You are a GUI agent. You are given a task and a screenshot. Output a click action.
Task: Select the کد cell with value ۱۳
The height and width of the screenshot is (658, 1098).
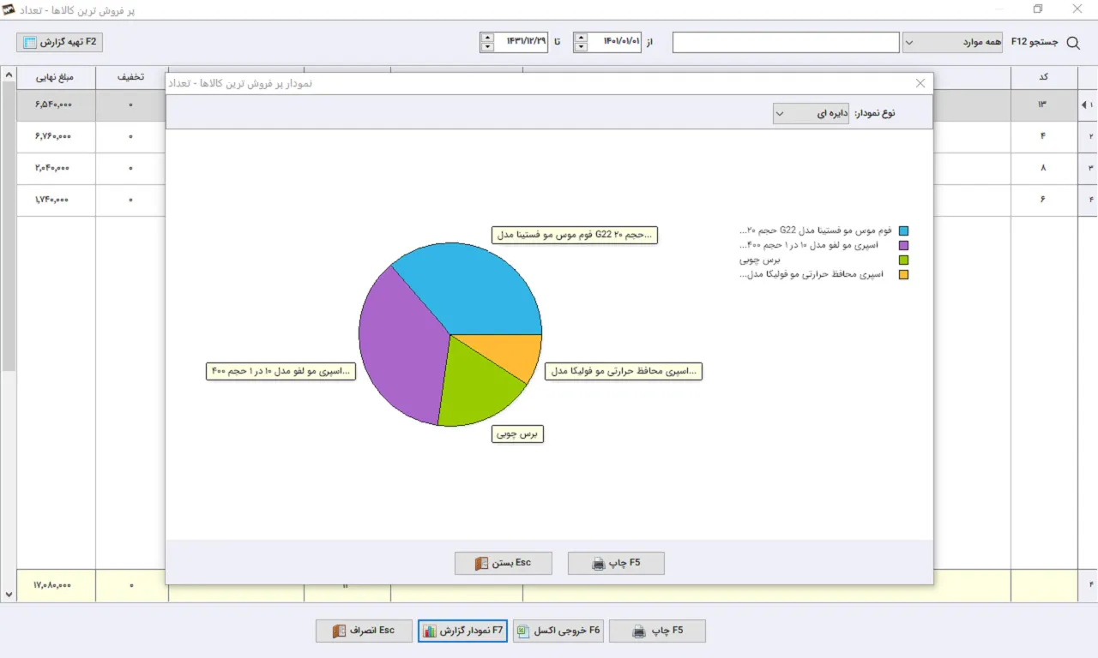point(1043,105)
